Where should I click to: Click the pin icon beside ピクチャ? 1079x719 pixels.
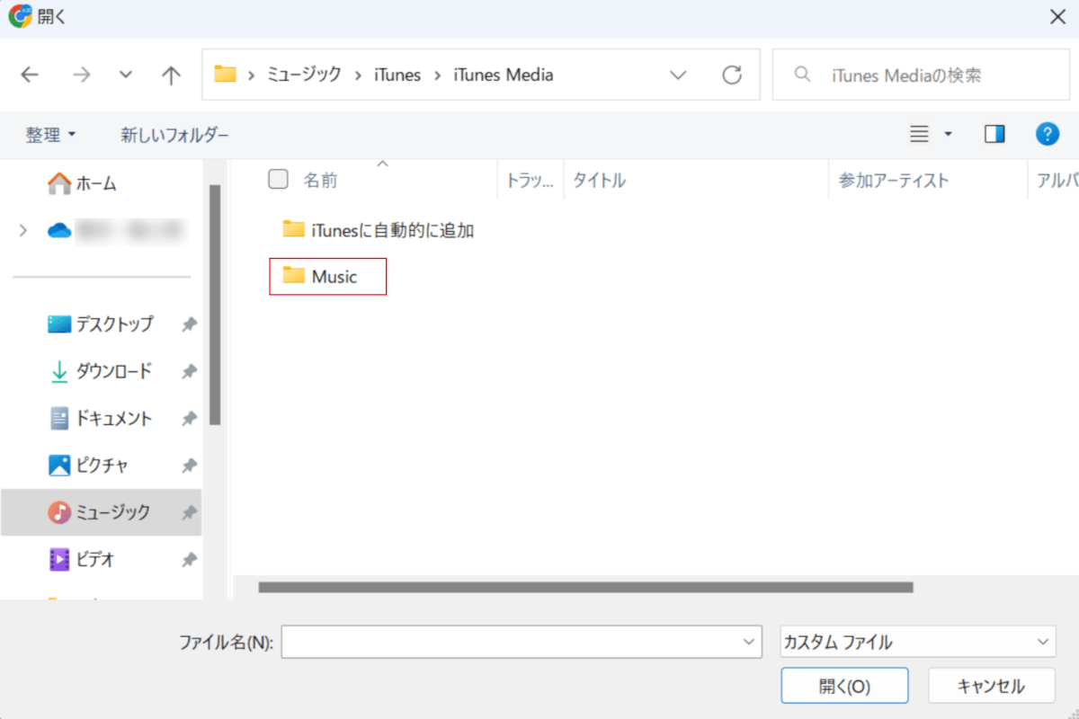[x=189, y=466]
